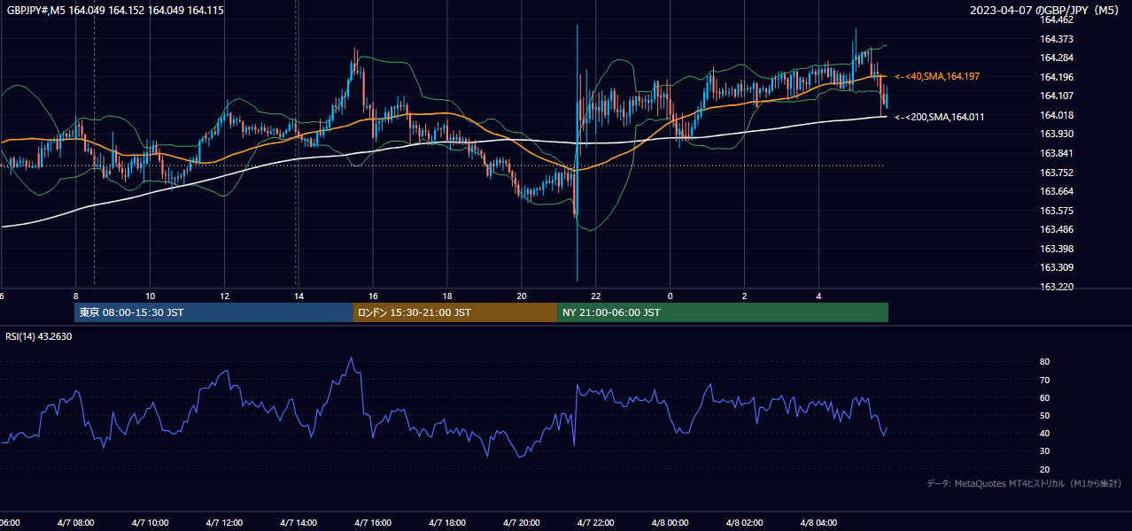
Task: Click RSI scale value 70
Action: [x=1044, y=380]
